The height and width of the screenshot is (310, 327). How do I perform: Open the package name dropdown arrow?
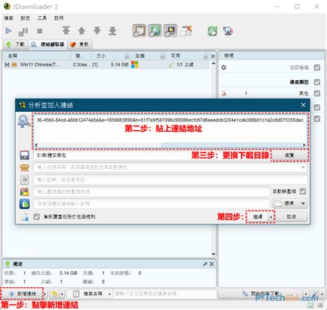[303, 167]
